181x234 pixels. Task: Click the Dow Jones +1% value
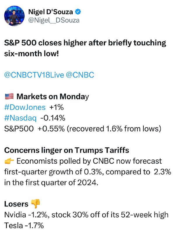click(x=56, y=107)
